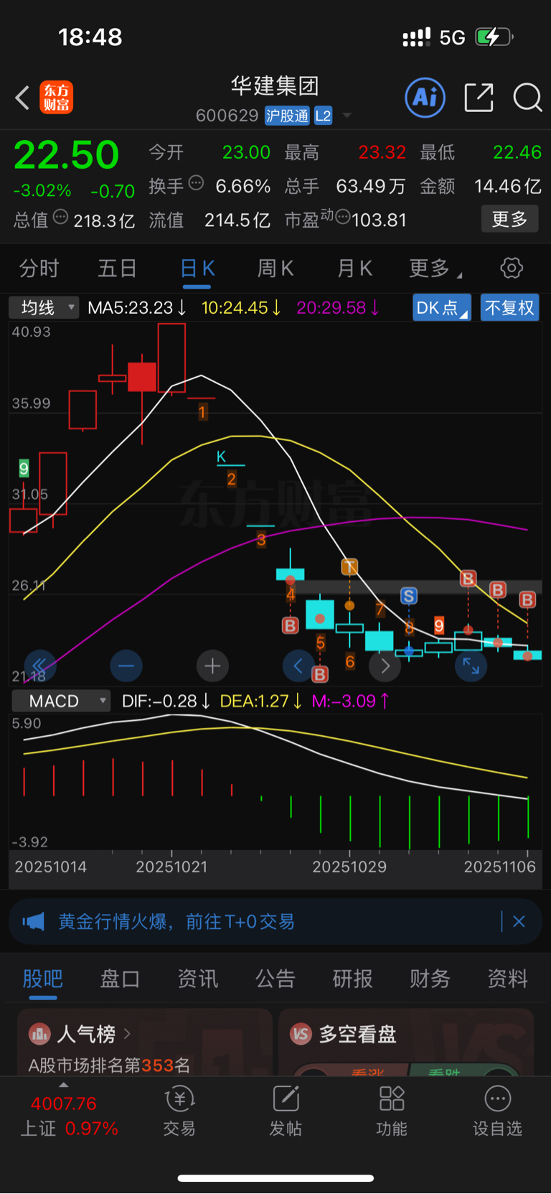Open 人气榜 ranking chevron

pyautogui.click(x=127, y=1034)
